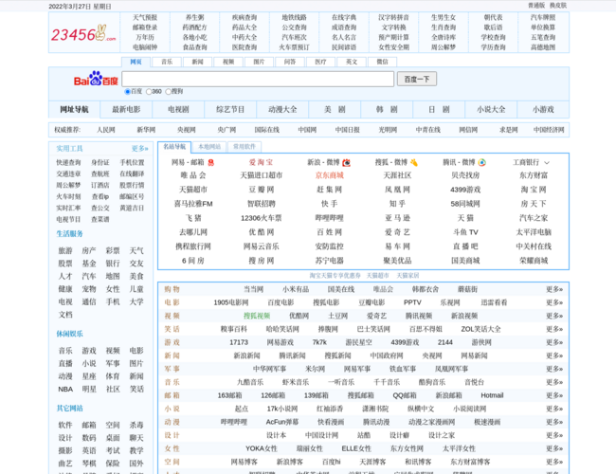Viewport: 616px width, 474px height.
Task: Switch to the 网页 search tab
Action: point(136,62)
